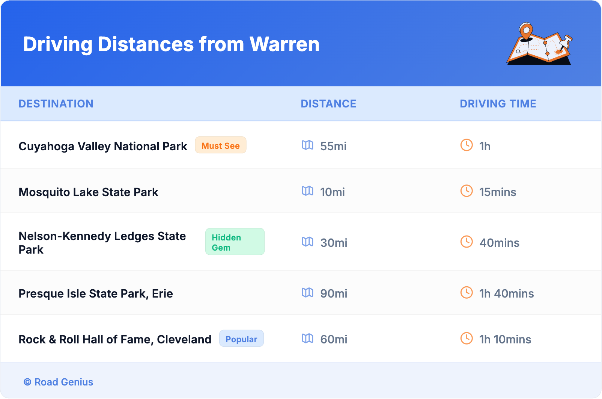The width and height of the screenshot is (602, 399).
Task: Open the Road Genius copyright link
Action: coord(59,382)
